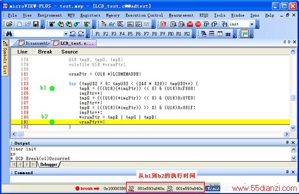Click the PREV search arrow icon
299x194 pixels.
tap(73, 34)
